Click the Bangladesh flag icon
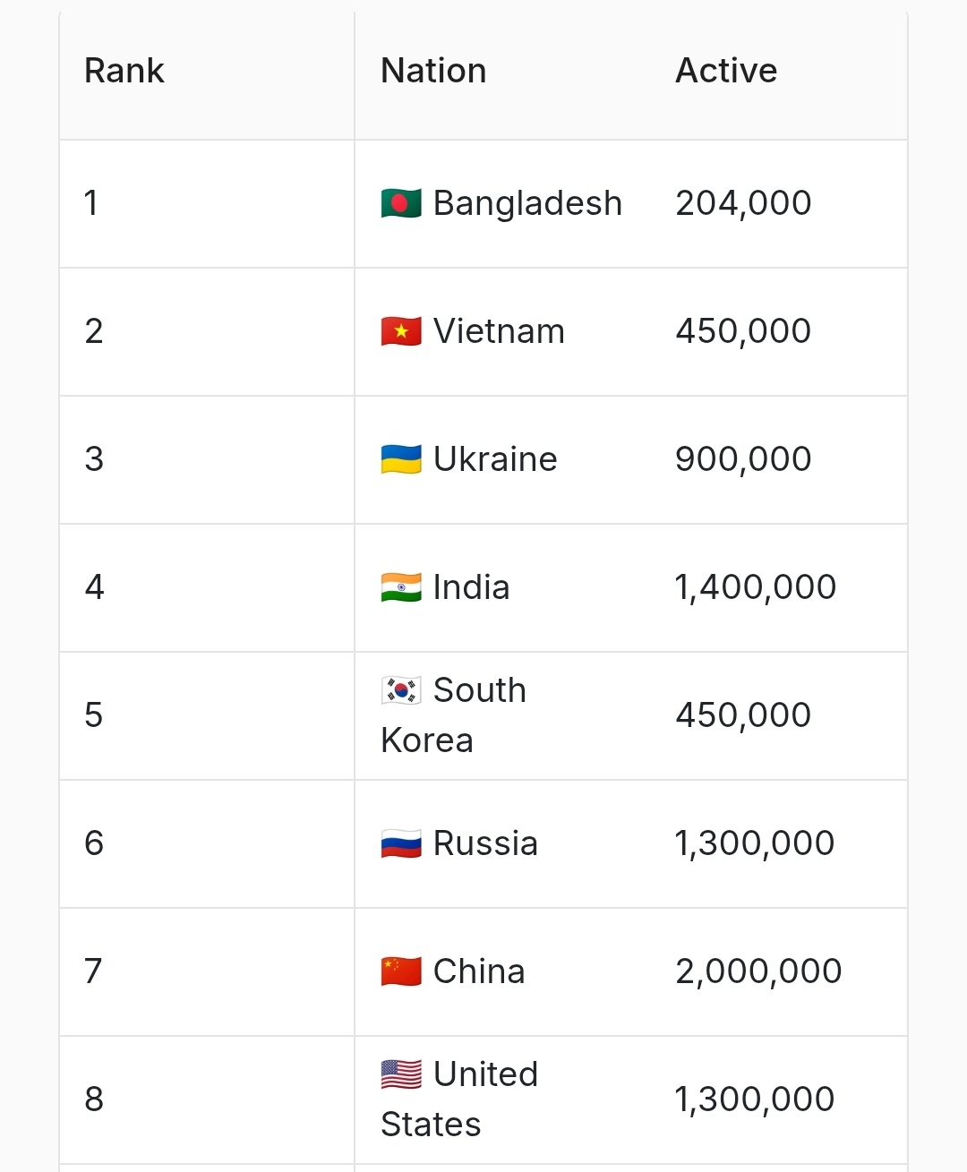 click(x=401, y=203)
